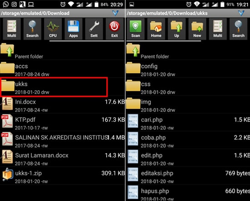The width and height of the screenshot is (250, 201).
Task: Open the config folder
Action: coord(188,69)
